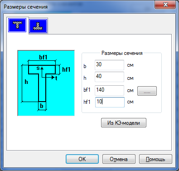Click the 'см' unit next to h field
Viewport: 179px width, 171px height.
[130, 78]
